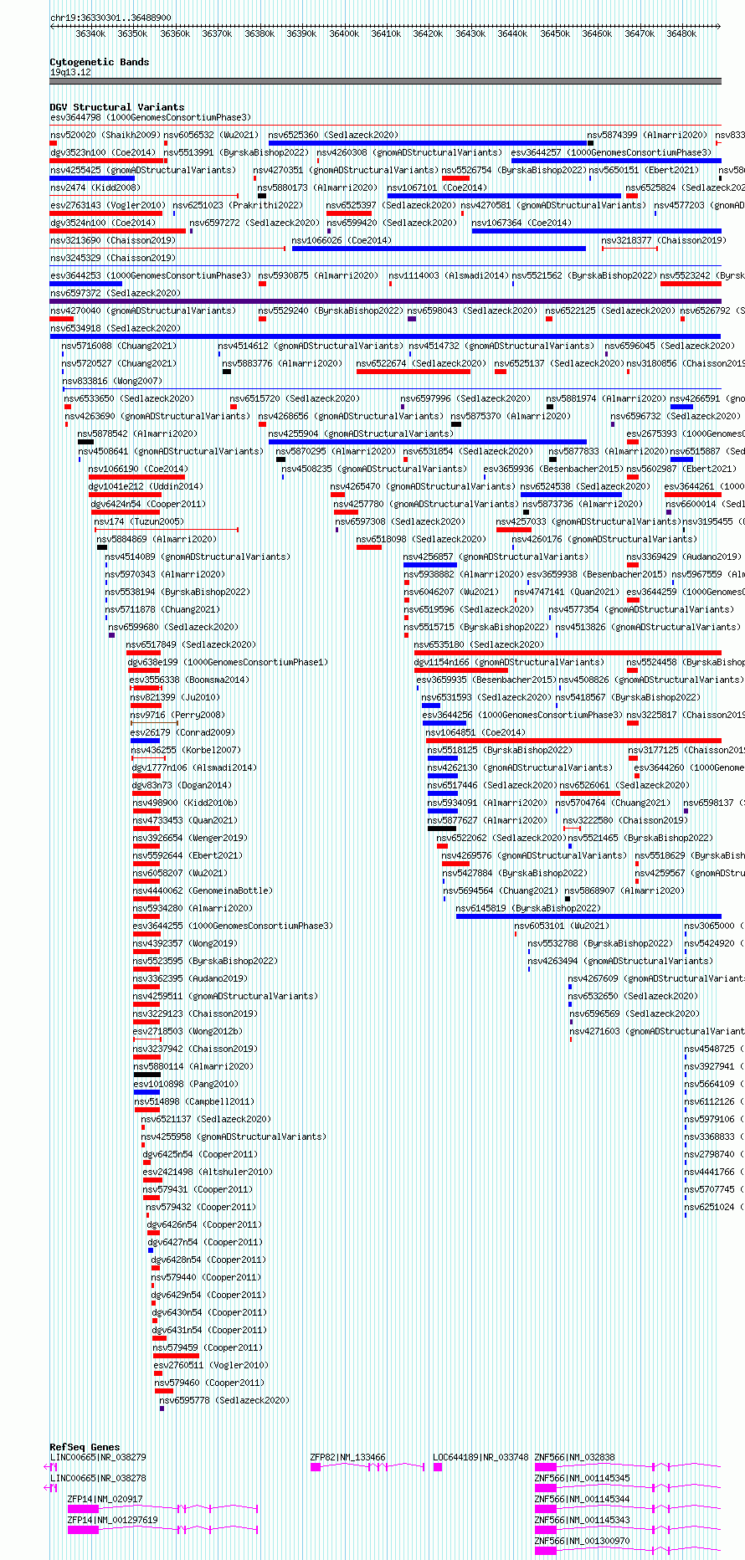This screenshot has height=1560, width=745.
Task: Open transcript ZNF566|NM_001145345
Action: point(583,1478)
